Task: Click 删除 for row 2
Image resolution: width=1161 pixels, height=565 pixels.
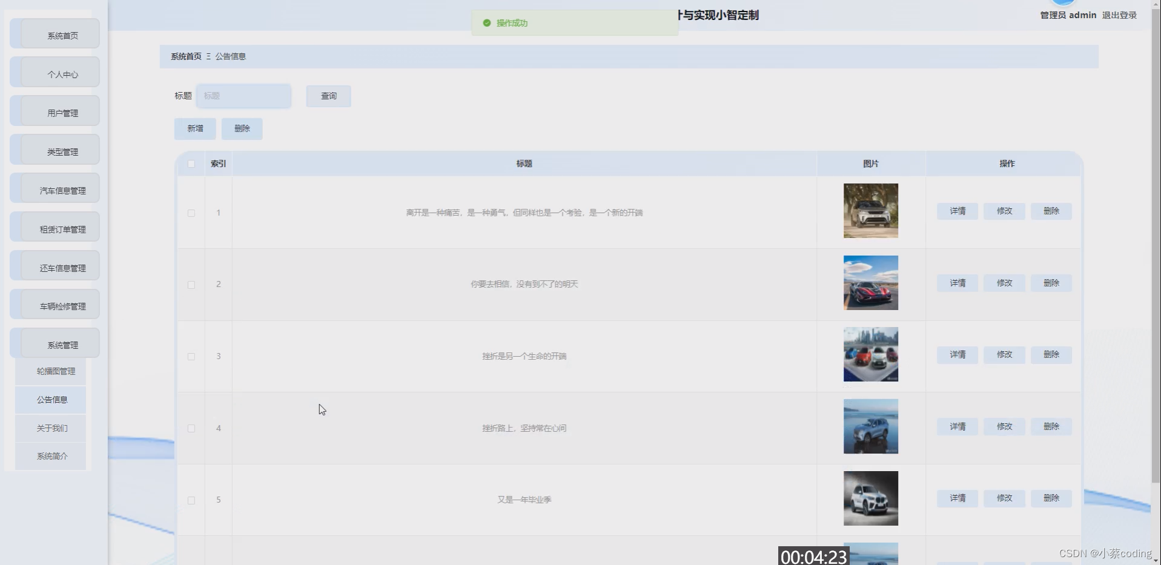Action: (1051, 283)
